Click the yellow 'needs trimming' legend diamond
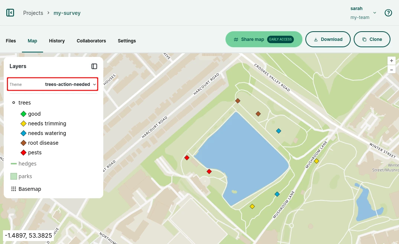The height and width of the screenshot is (244, 399). (x=23, y=123)
